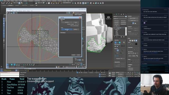Switch to Object Paint ribbon tab

coord(25,5)
